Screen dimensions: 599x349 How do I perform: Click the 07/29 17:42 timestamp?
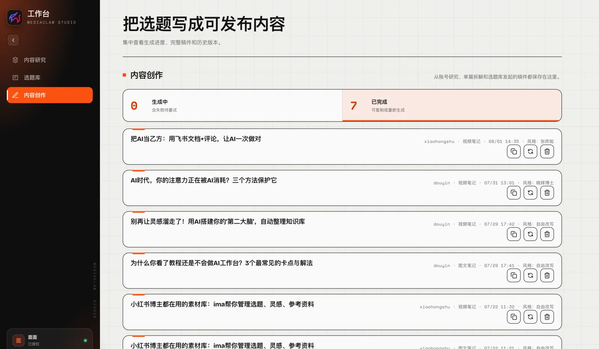tap(499, 224)
